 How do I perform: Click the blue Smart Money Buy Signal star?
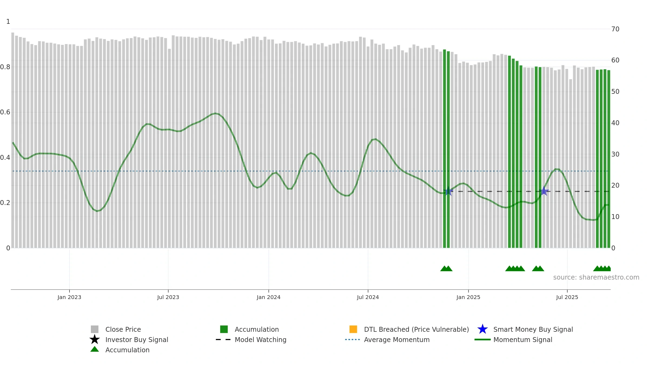482,329
